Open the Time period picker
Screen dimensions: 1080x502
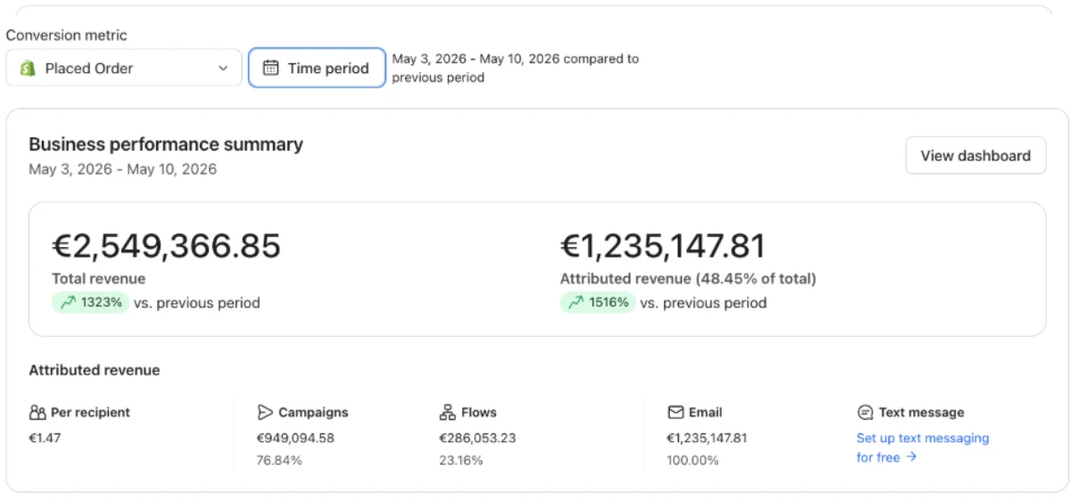point(317,68)
